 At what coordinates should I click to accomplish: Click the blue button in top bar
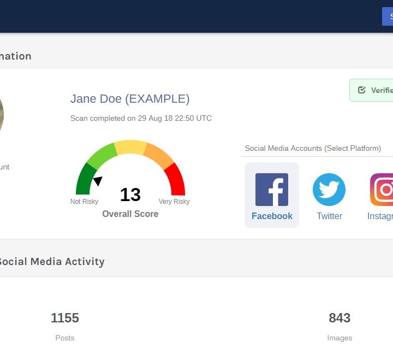(x=388, y=16)
